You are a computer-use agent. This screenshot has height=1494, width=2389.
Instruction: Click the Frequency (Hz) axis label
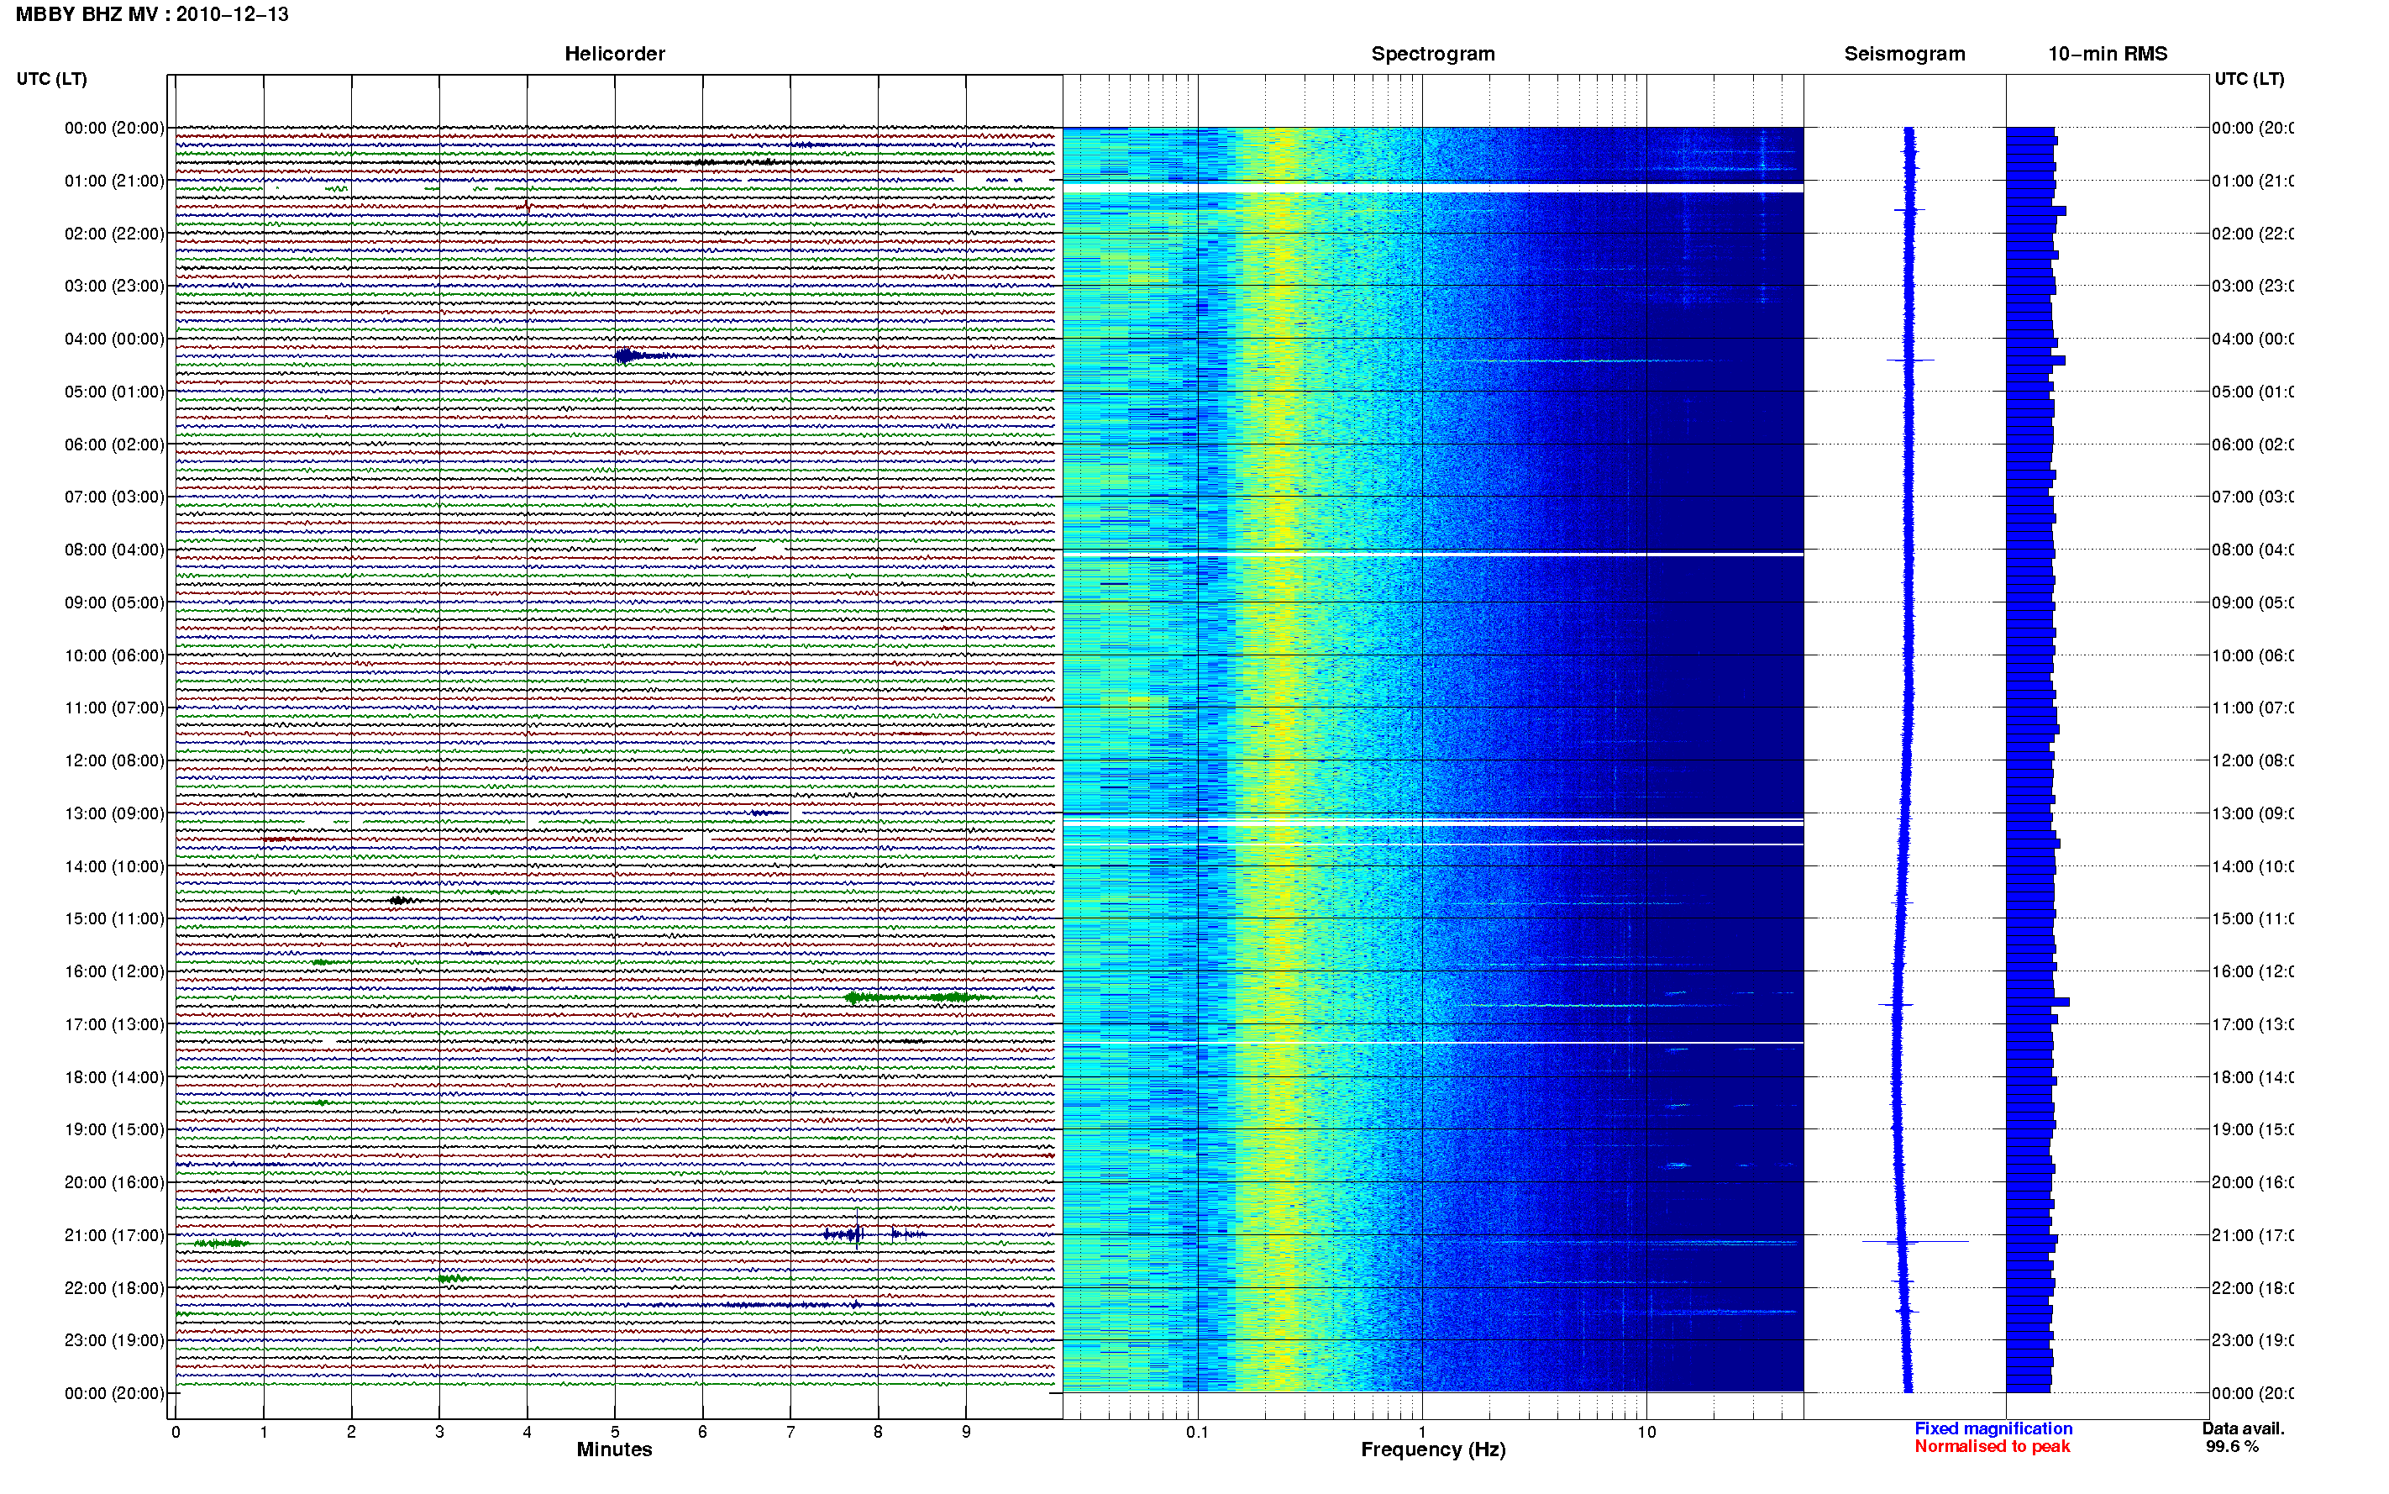point(1433,1449)
